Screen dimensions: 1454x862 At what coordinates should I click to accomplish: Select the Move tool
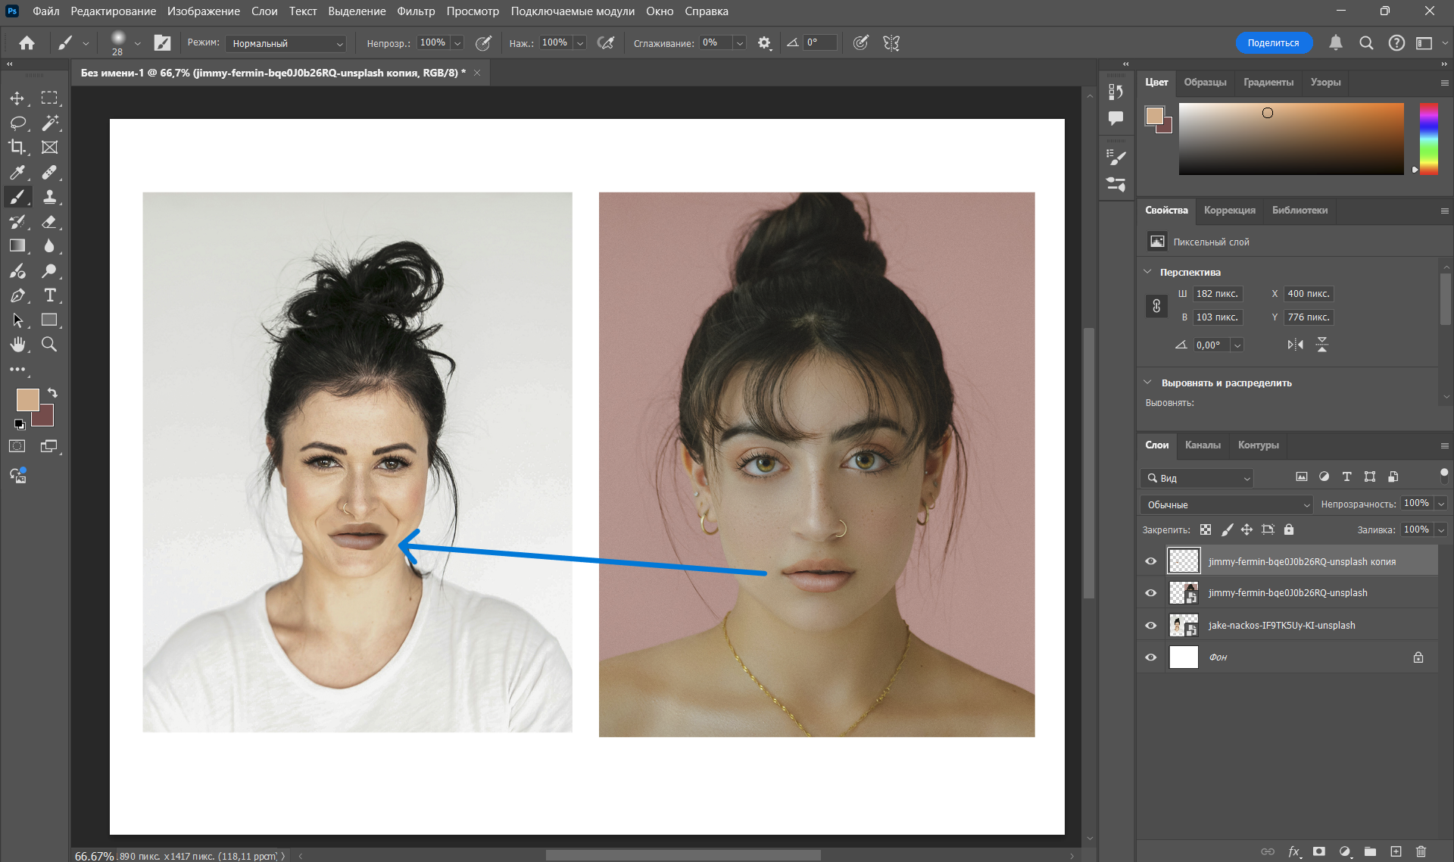click(x=18, y=98)
